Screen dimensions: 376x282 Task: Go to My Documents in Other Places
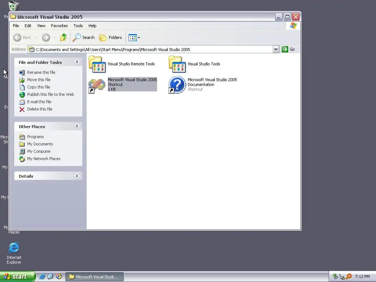40,144
